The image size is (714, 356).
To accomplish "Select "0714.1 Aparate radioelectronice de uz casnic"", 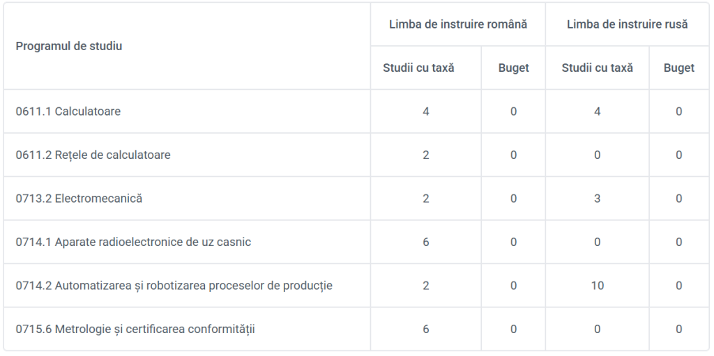I will pos(133,242).
